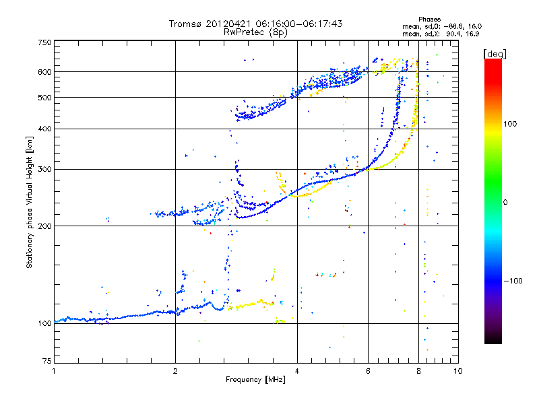
Task: Click the 'mean, sd,X: 90.4, 16.9' line
Action: [x=441, y=34]
